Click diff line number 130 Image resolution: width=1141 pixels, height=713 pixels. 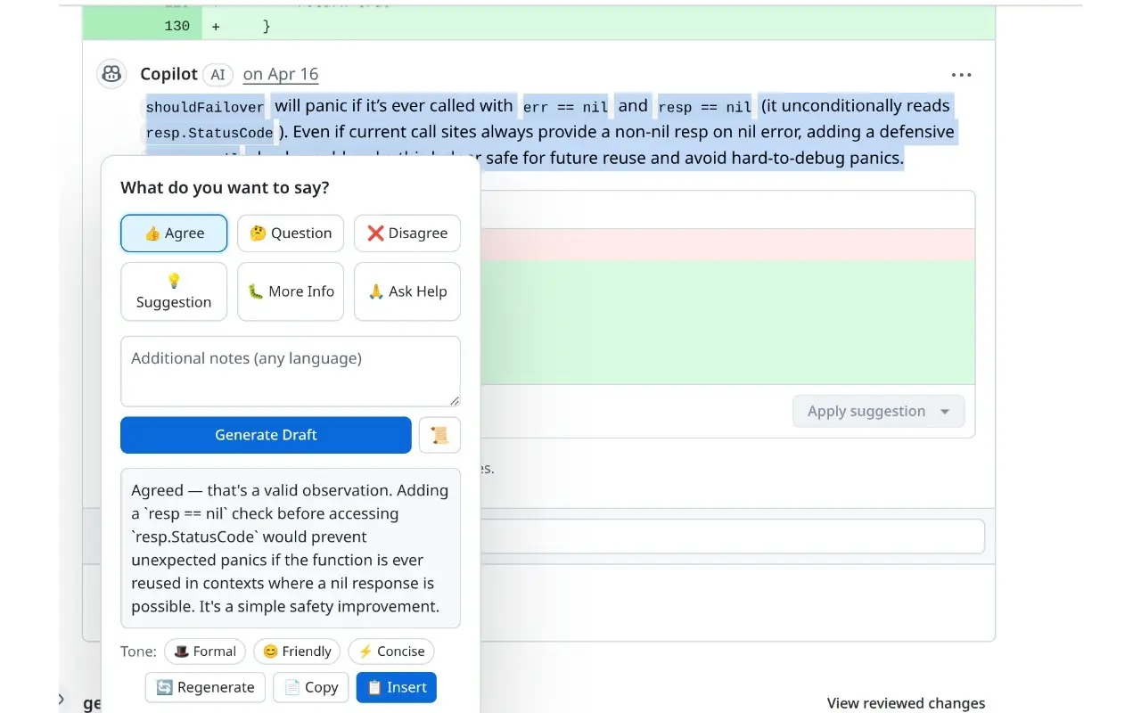point(177,27)
